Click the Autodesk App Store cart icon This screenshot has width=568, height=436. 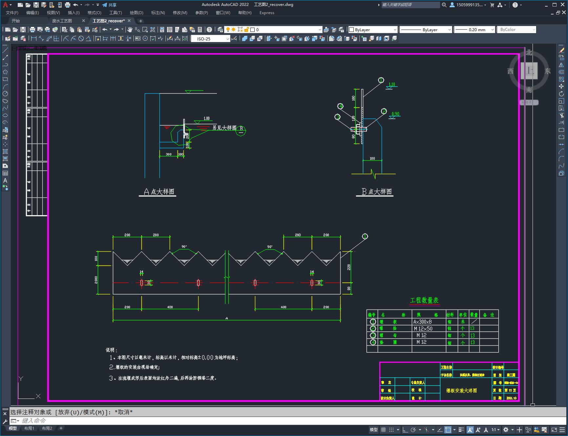click(x=492, y=5)
